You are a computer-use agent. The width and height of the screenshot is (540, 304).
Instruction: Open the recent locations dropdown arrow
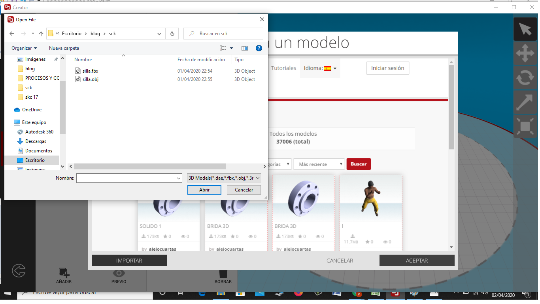pos(33,34)
